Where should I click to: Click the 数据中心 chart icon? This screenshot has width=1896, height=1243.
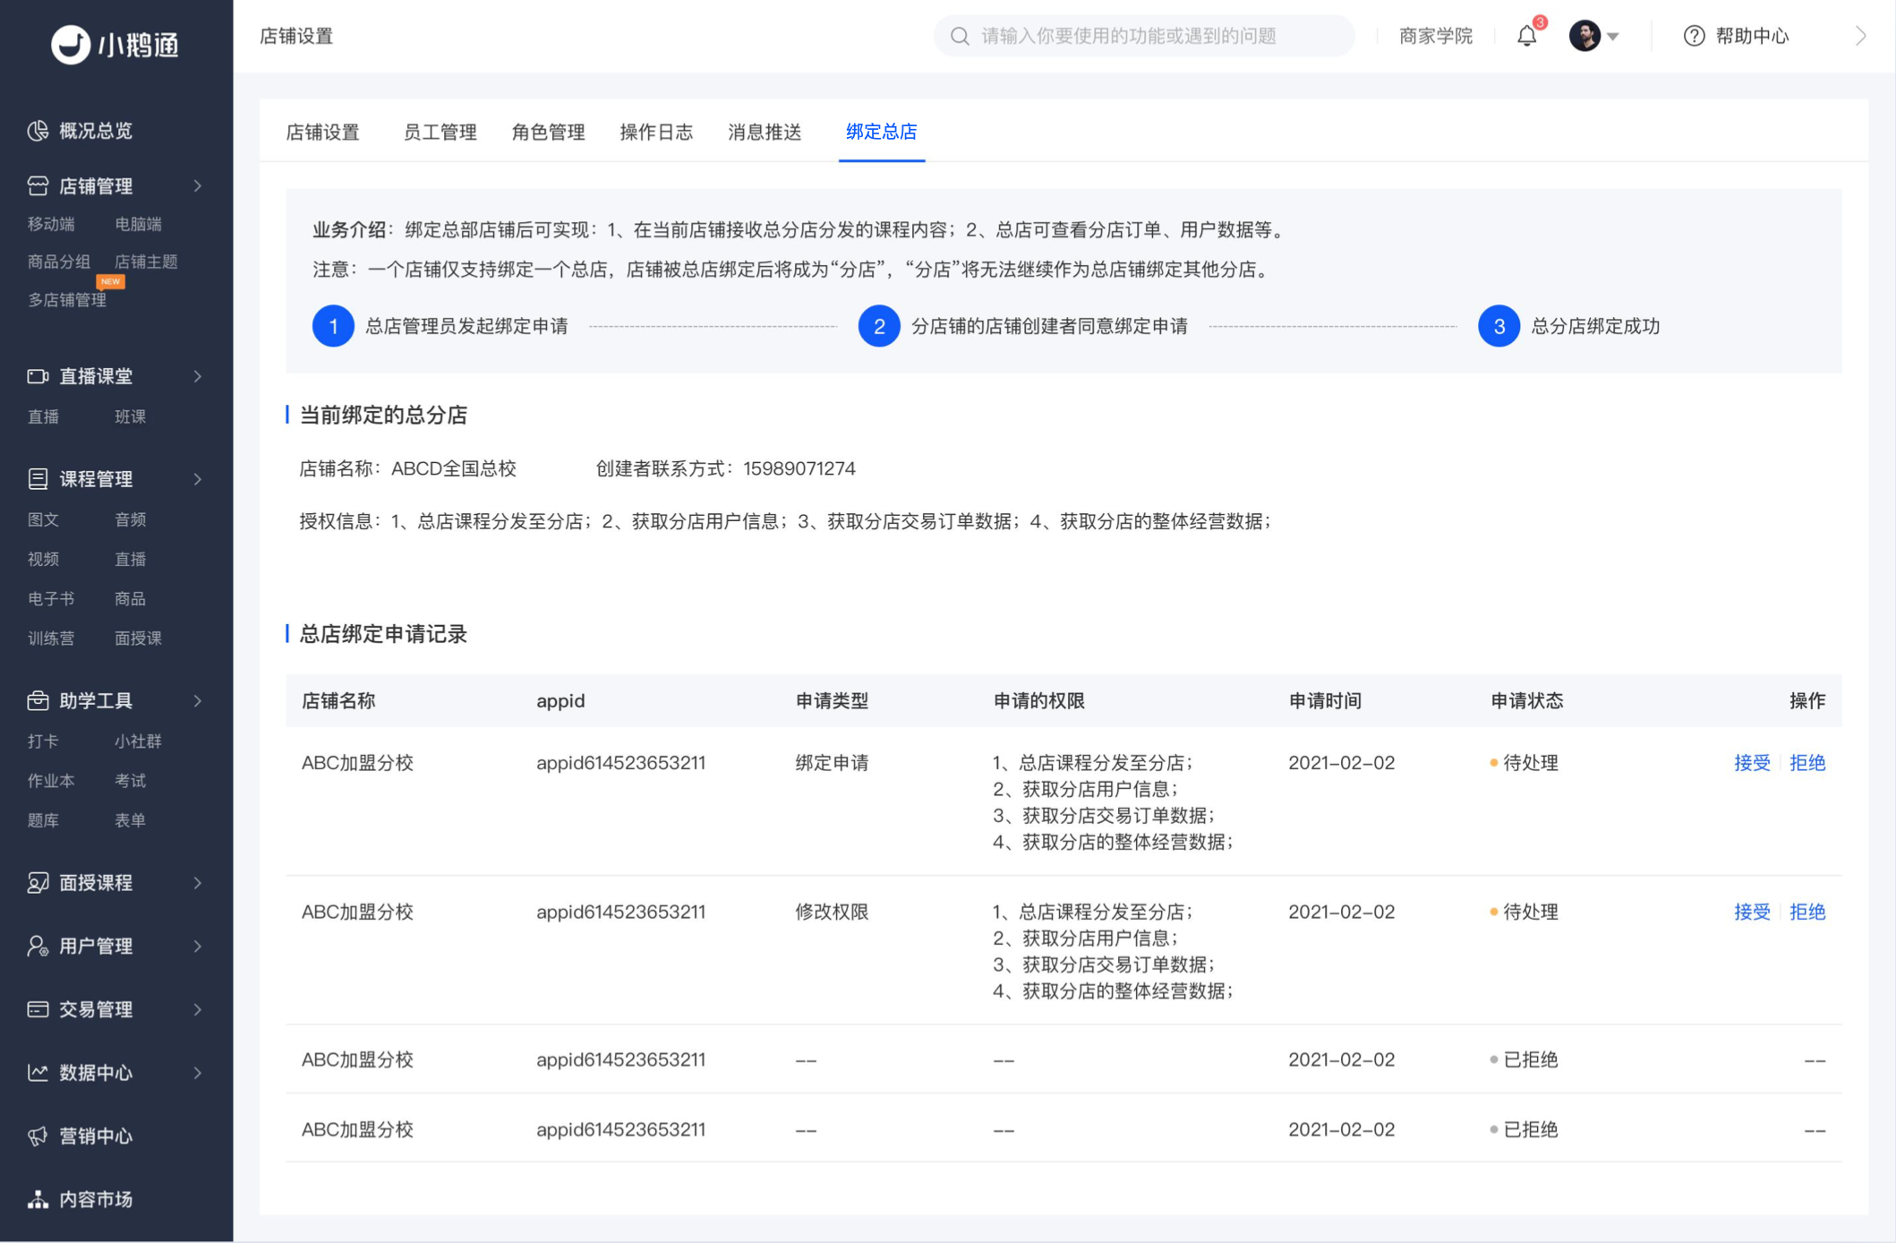38,1072
